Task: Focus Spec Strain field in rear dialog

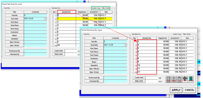Action: click(35, 45)
